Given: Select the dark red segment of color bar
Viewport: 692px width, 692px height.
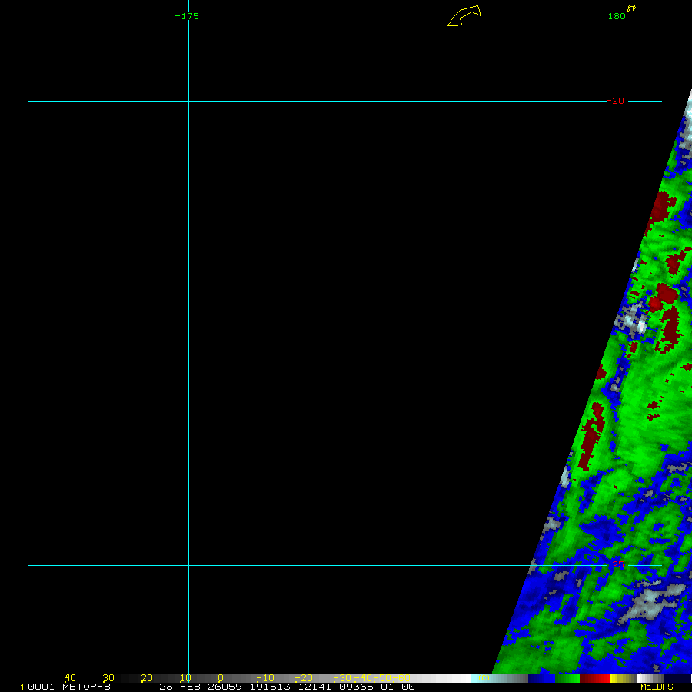Looking at the screenshot, I should click(x=594, y=678).
